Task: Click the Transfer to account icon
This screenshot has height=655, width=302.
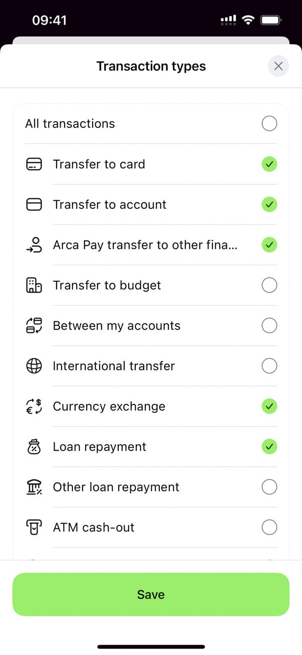Action: coord(34,204)
